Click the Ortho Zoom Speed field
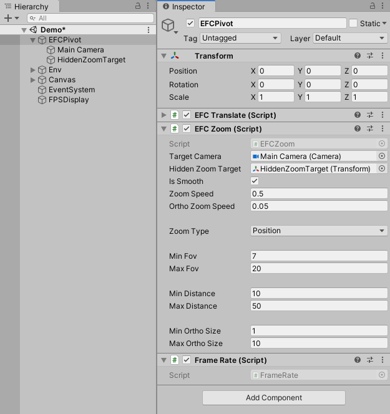 (319, 206)
